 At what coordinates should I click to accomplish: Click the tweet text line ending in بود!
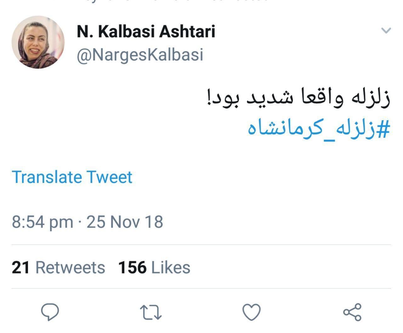[298, 98]
